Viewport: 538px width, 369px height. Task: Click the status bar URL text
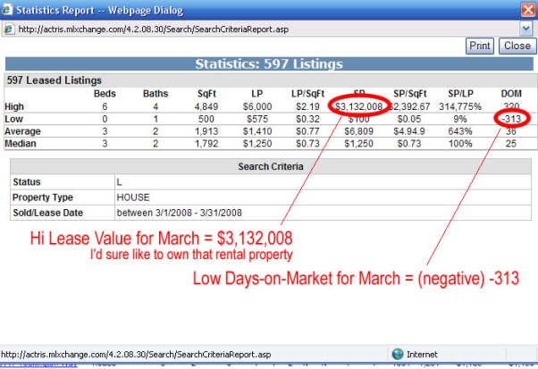116,354
